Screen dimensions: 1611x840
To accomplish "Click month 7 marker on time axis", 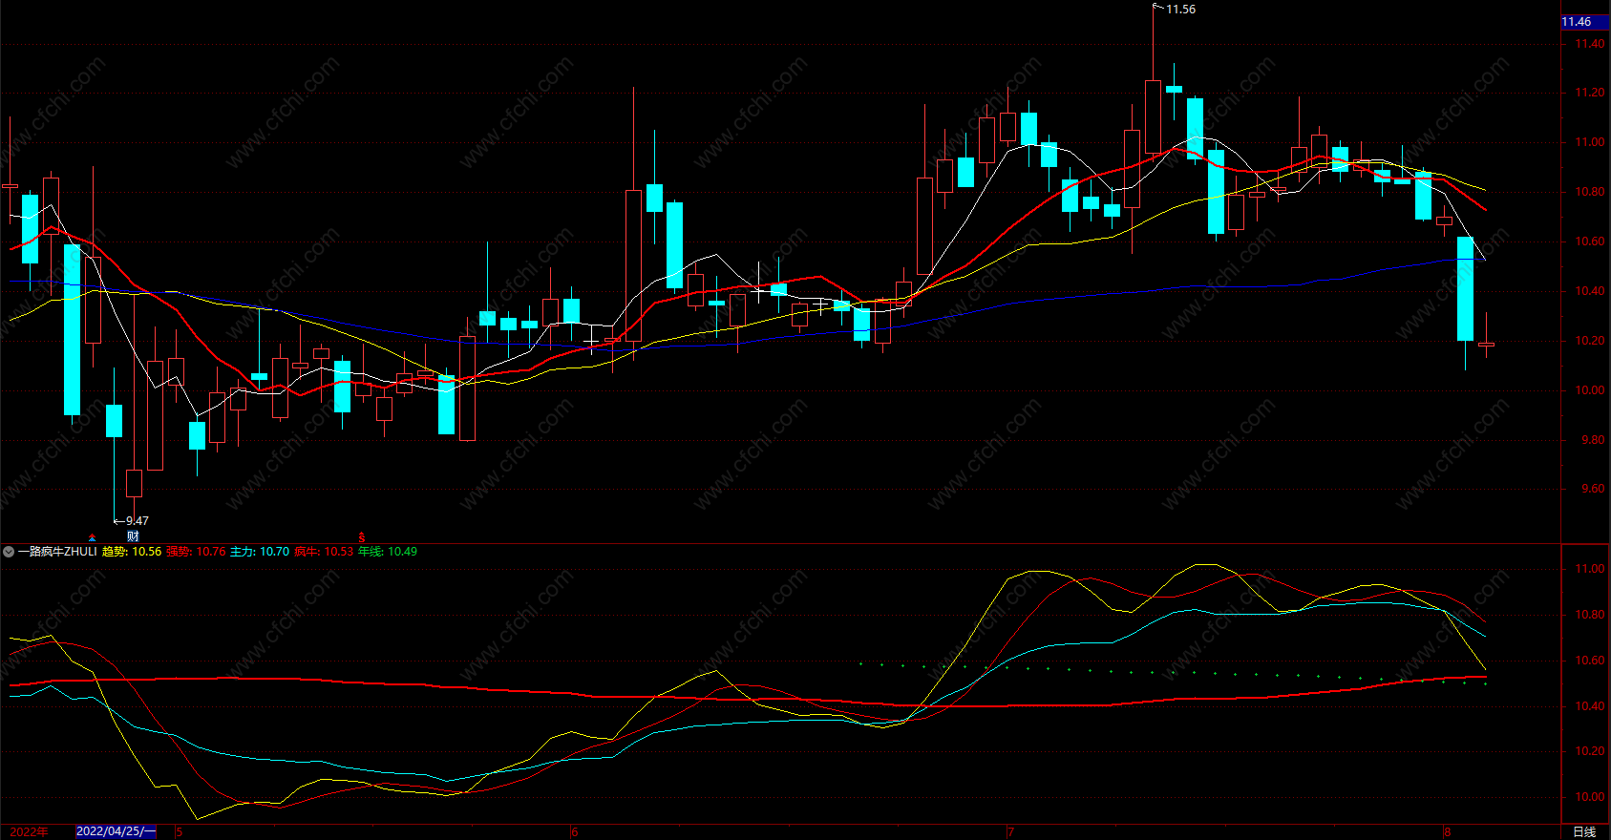I will 1010,831.
